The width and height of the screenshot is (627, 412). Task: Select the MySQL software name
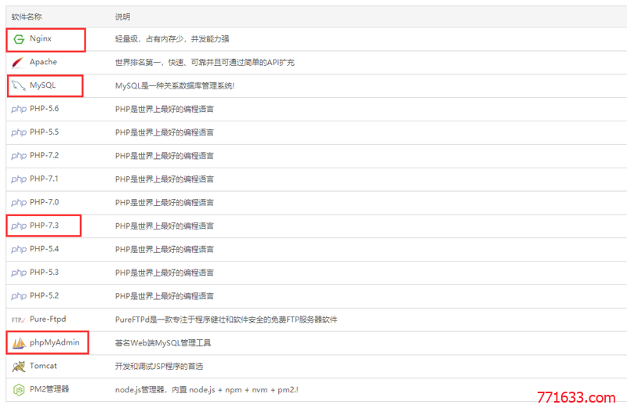point(42,85)
